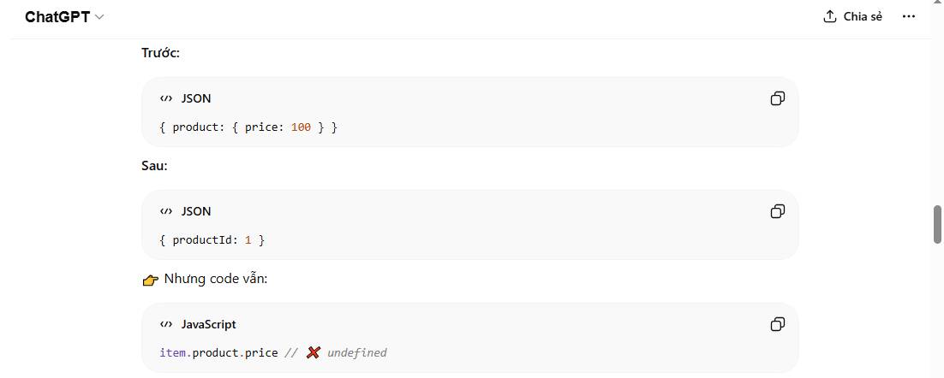Click the "Trước:" heading text
This screenshot has width=944, height=378.
point(160,53)
